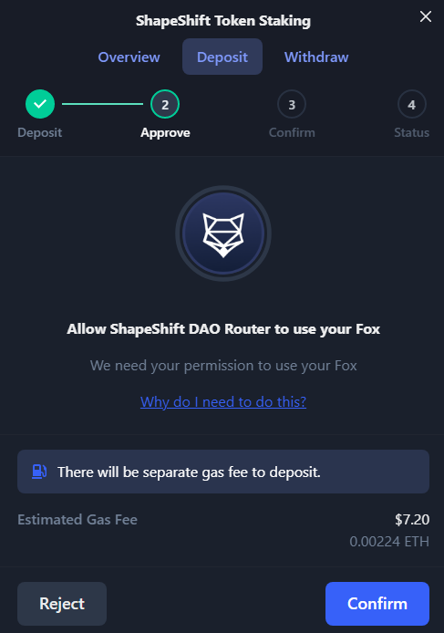Screen dimensions: 444x633
Task: Click the Approve step label
Action: coord(165,133)
